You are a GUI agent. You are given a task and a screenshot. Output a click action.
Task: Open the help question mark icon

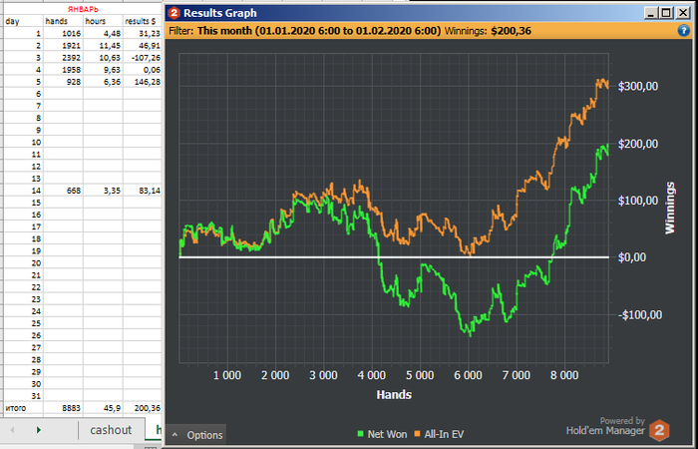683,31
